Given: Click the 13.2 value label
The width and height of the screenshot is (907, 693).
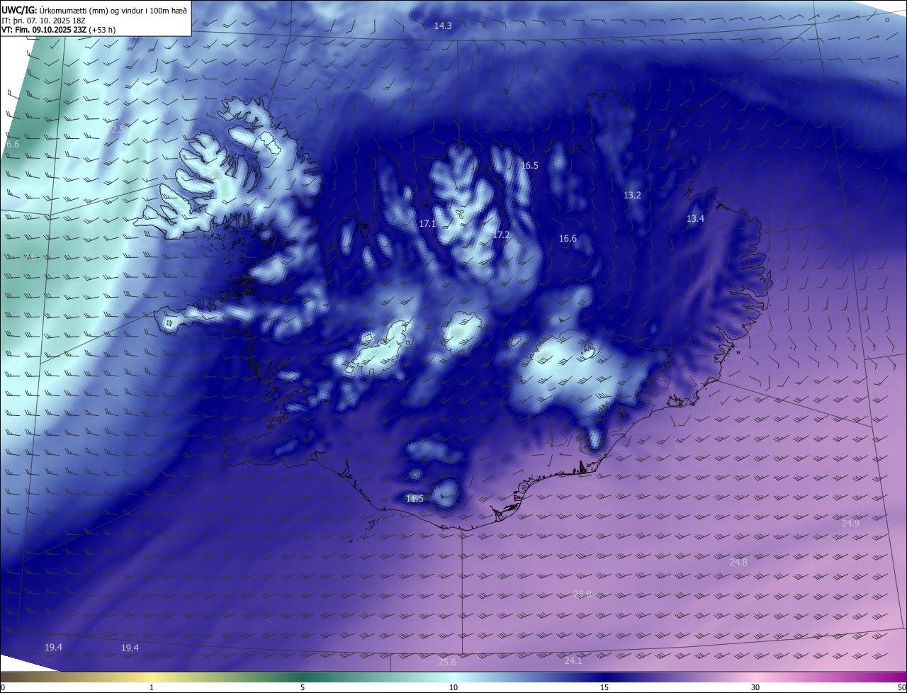Looking at the screenshot, I should [x=632, y=195].
